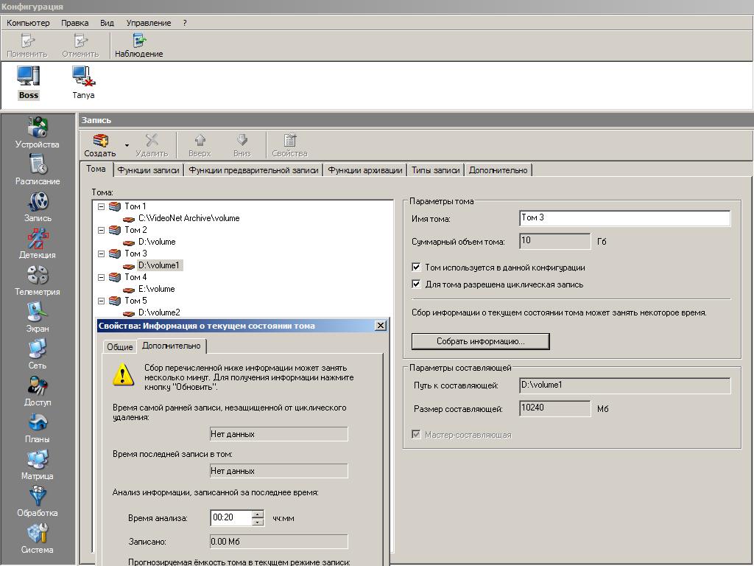Open Свойства from the toolbar
754x566 pixels.
coord(289,145)
